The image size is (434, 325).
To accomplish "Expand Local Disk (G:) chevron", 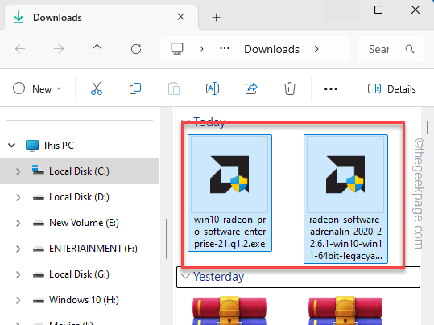I will point(18,274).
